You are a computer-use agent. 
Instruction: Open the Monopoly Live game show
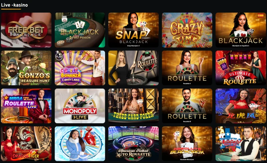click(80, 106)
